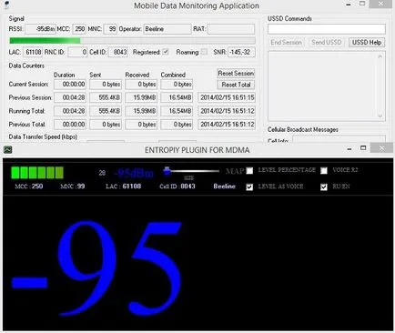
Task: Click Running Total combined value 16.54MB
Action: pos(177,111)
